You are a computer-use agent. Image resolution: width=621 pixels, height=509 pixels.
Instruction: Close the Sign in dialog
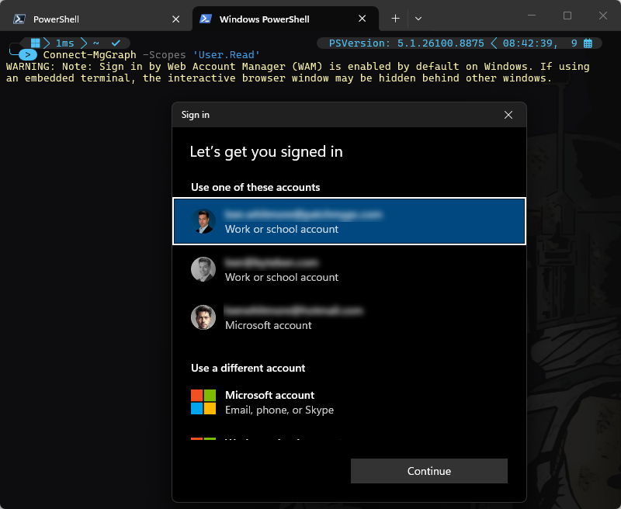(508, 115)
